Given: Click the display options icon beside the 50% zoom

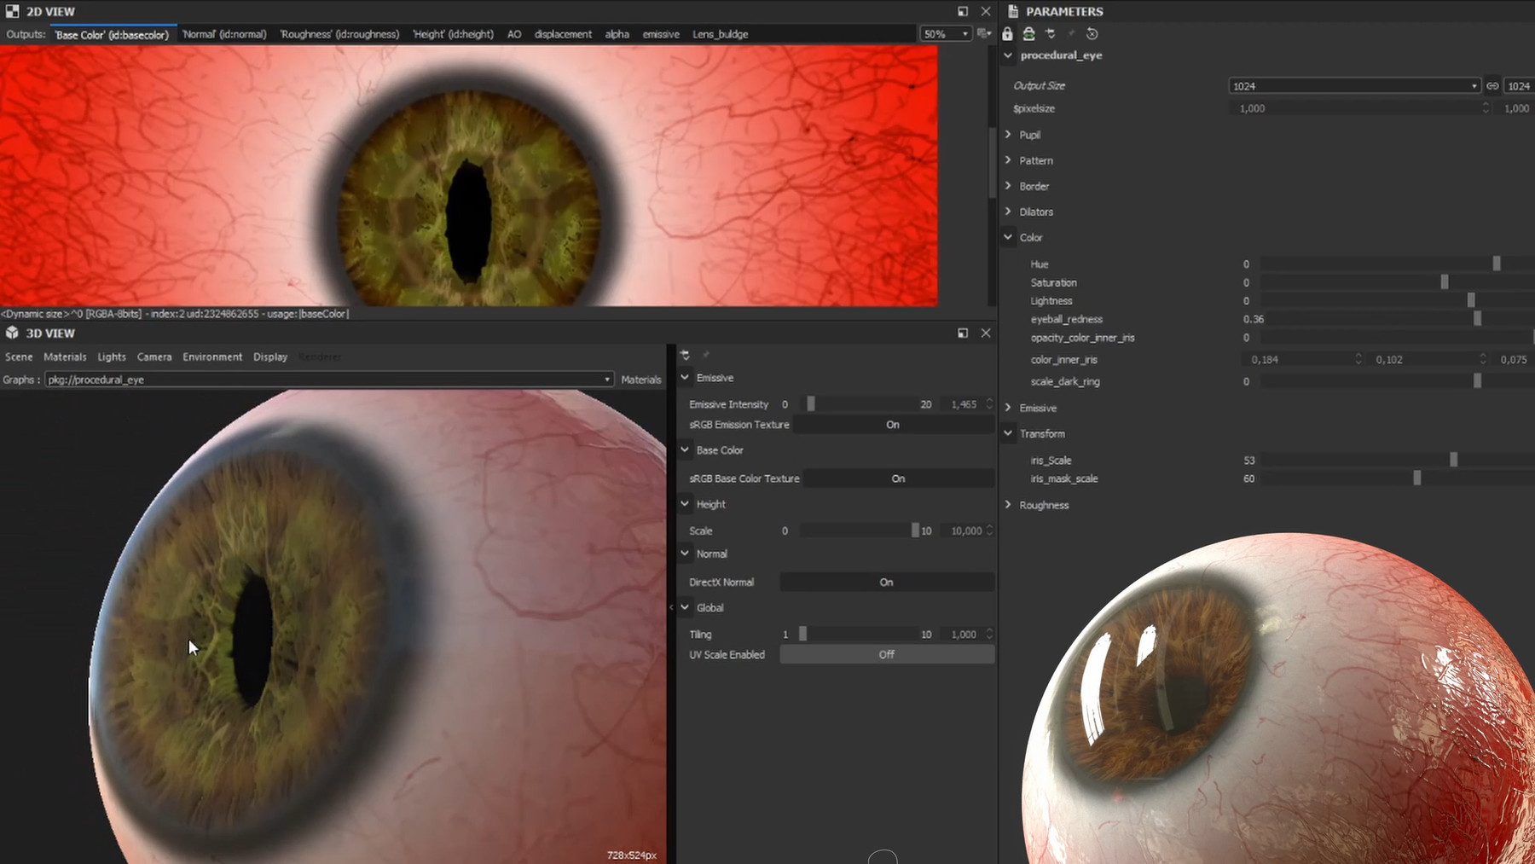Looking at the screenshot, I should point(984,34).
